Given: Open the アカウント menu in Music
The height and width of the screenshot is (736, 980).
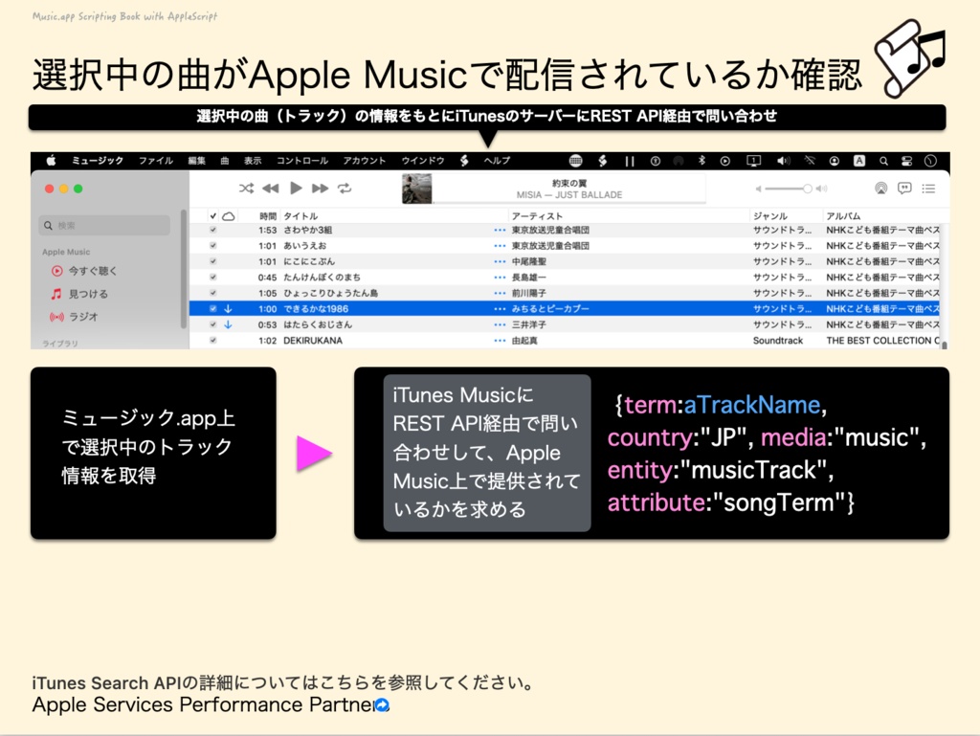Looking at the screenshot, I should 364,161.
